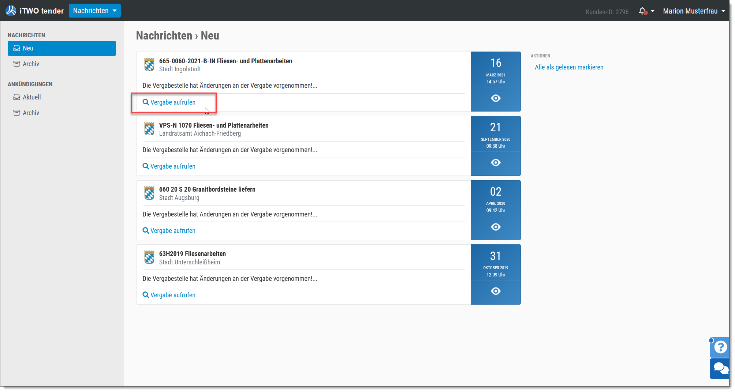Open the Marion Musterfrau user menu
735x392 pixels.
(x=694, y=11)
